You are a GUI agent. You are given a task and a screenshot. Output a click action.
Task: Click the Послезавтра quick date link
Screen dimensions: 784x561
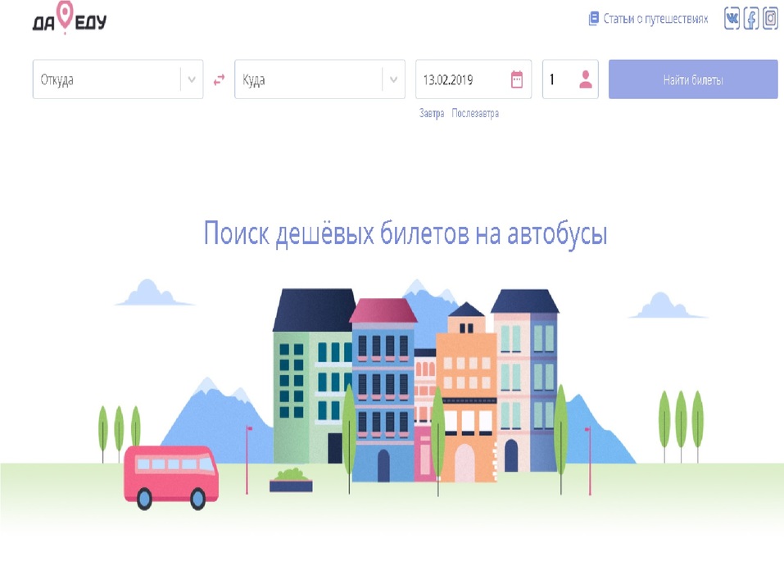point(476,114)
